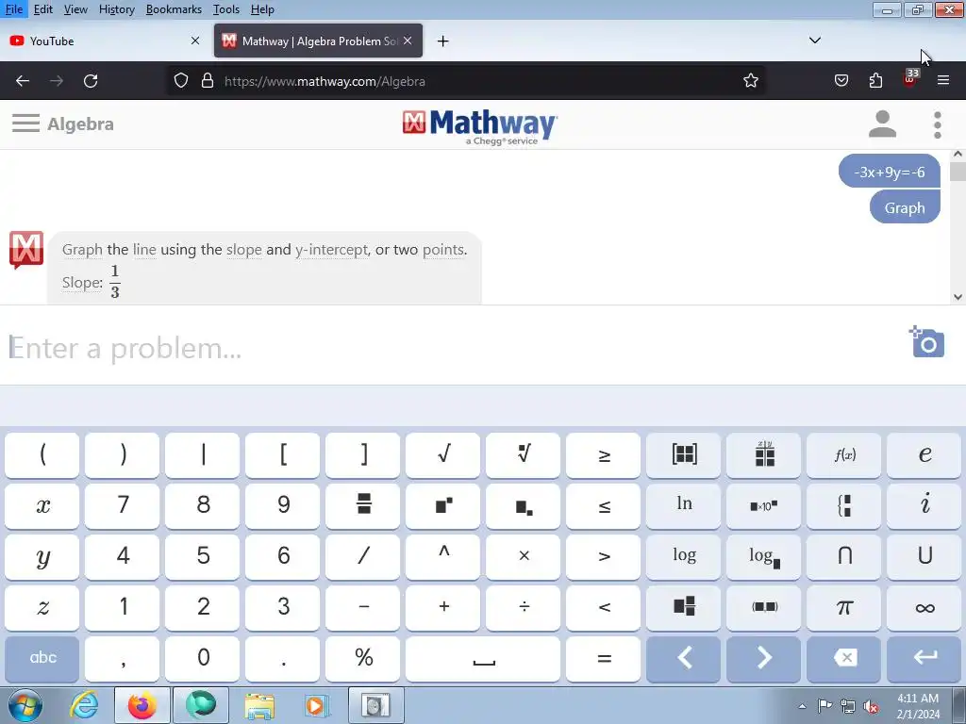Viewport: 966px width, 724px height.
Task: Click the Graph answer bubble
Action: coord(905,207)
